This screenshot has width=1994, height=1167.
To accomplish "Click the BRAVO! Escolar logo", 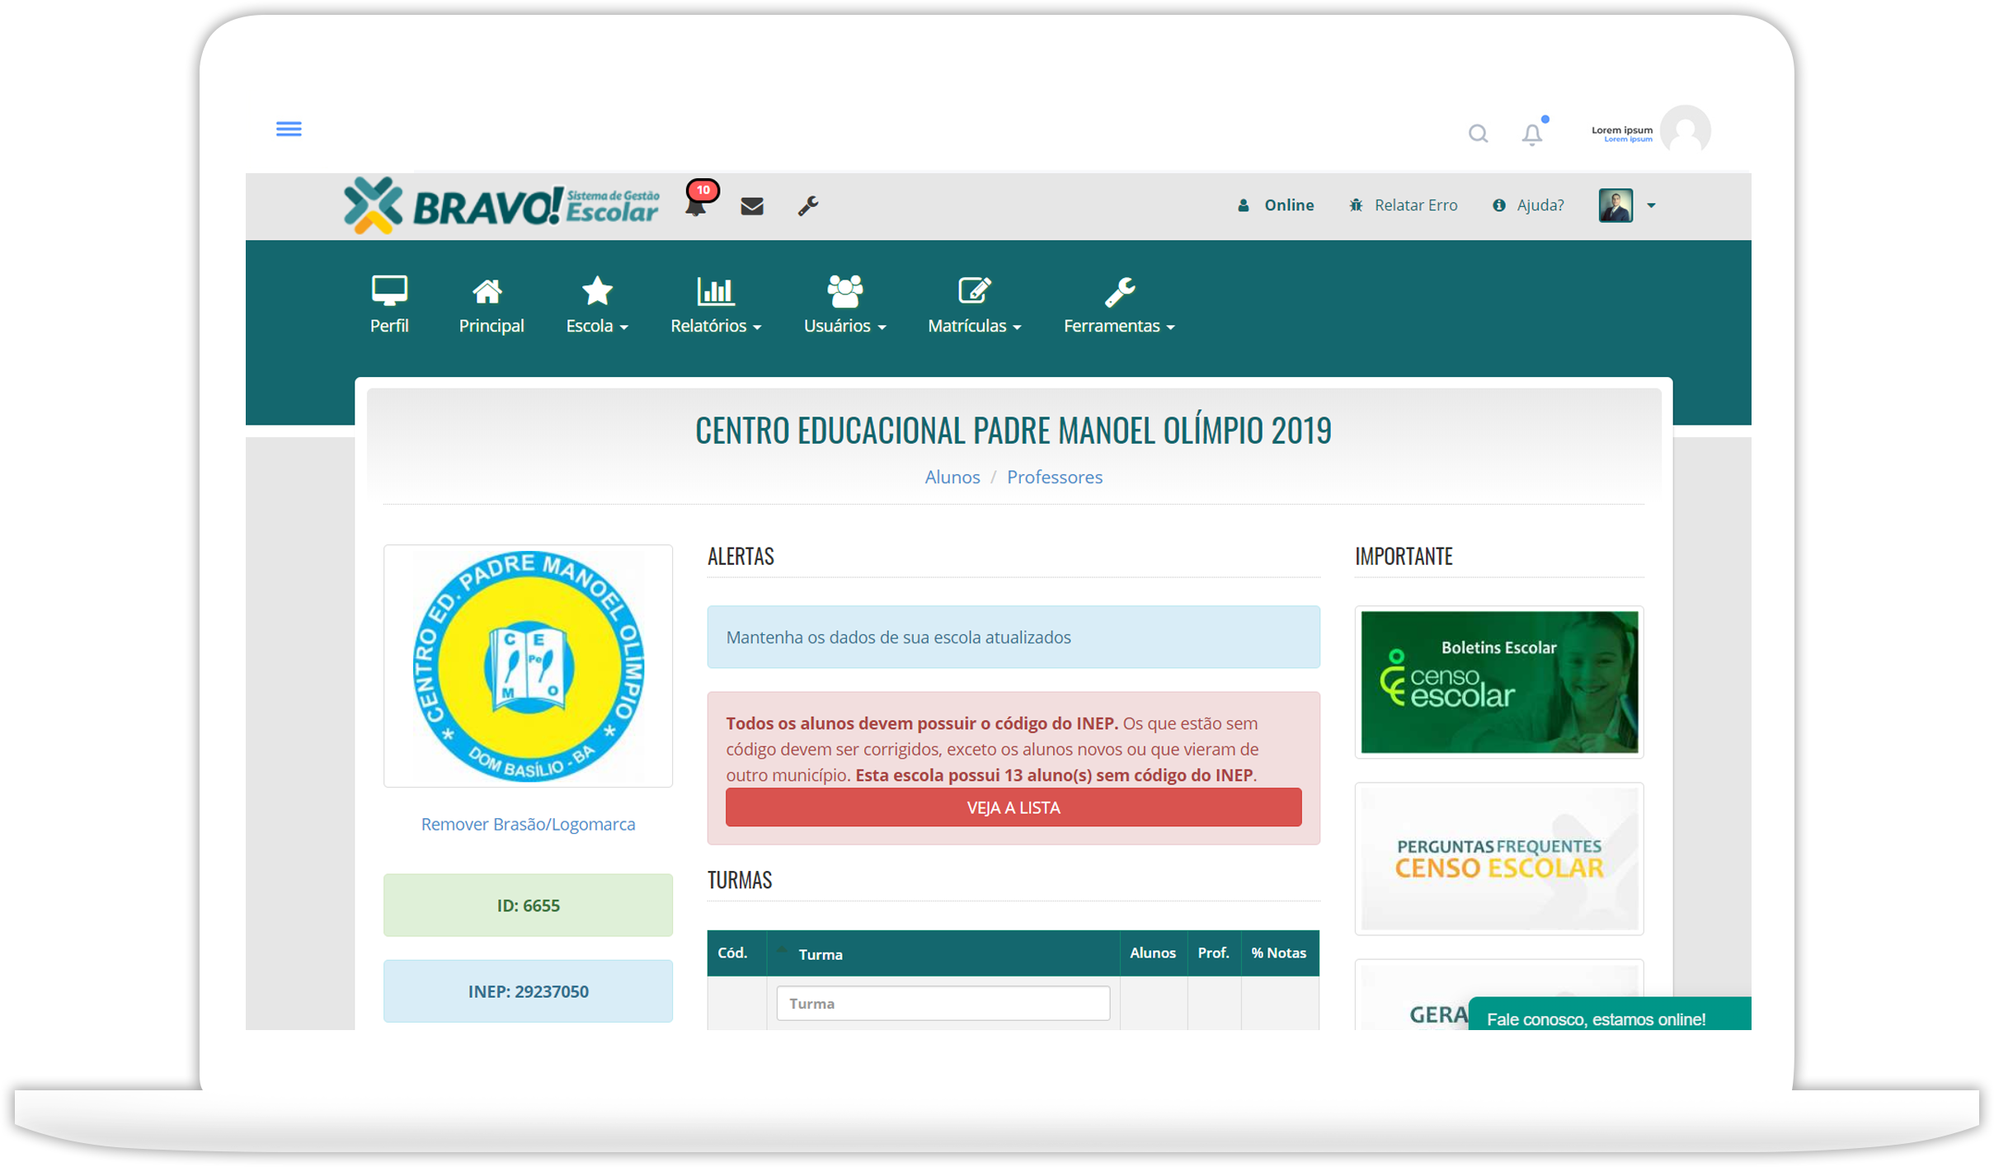I will [501, 205].
